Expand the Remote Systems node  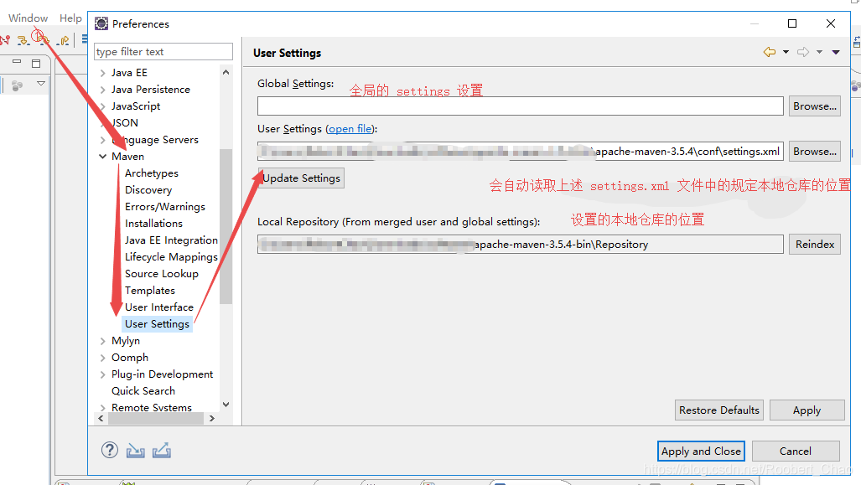pos(102,408)
